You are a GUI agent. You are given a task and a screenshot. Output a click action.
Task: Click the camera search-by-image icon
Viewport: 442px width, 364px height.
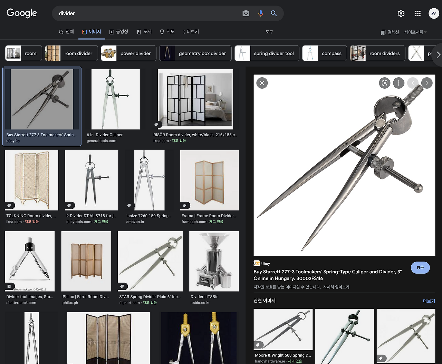pos(246,13)
